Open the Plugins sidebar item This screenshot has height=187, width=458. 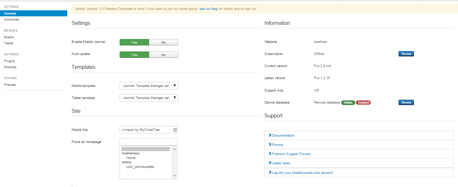coord(9,61)
